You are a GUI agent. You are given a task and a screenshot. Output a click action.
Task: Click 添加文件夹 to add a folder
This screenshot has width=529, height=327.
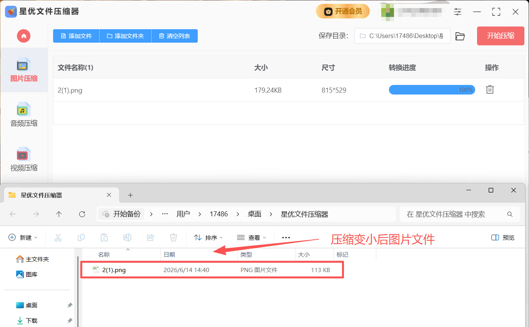pyautogui.click(x=125, y=36)
